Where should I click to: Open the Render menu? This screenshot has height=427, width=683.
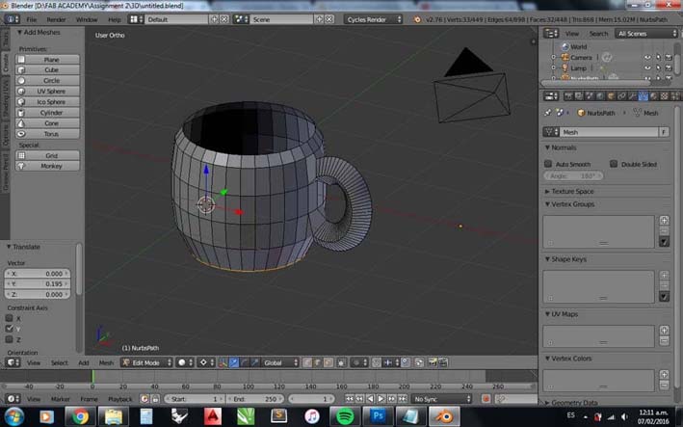click(56, 19)
